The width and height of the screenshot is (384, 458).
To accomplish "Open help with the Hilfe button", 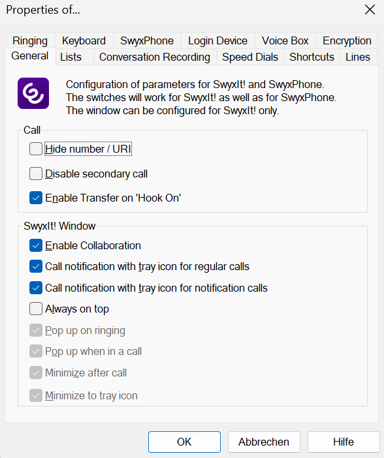I will coord(344,442).
